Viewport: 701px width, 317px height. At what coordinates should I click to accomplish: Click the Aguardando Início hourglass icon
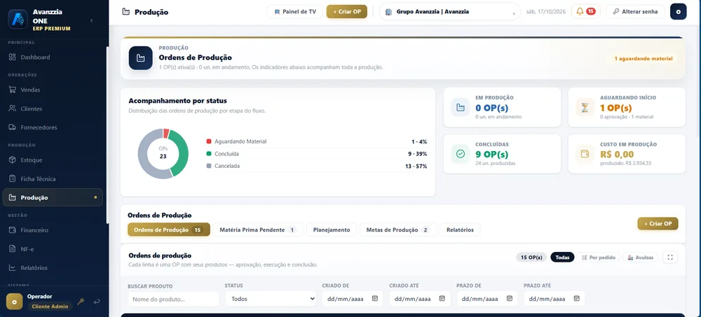coord(585,107)
